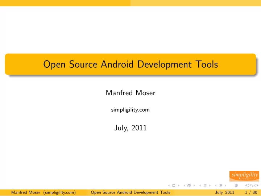Click the previous slide arrow
The width and height of the screenshot is (261, 196).
pyautogui.click(x=169, y=185)
